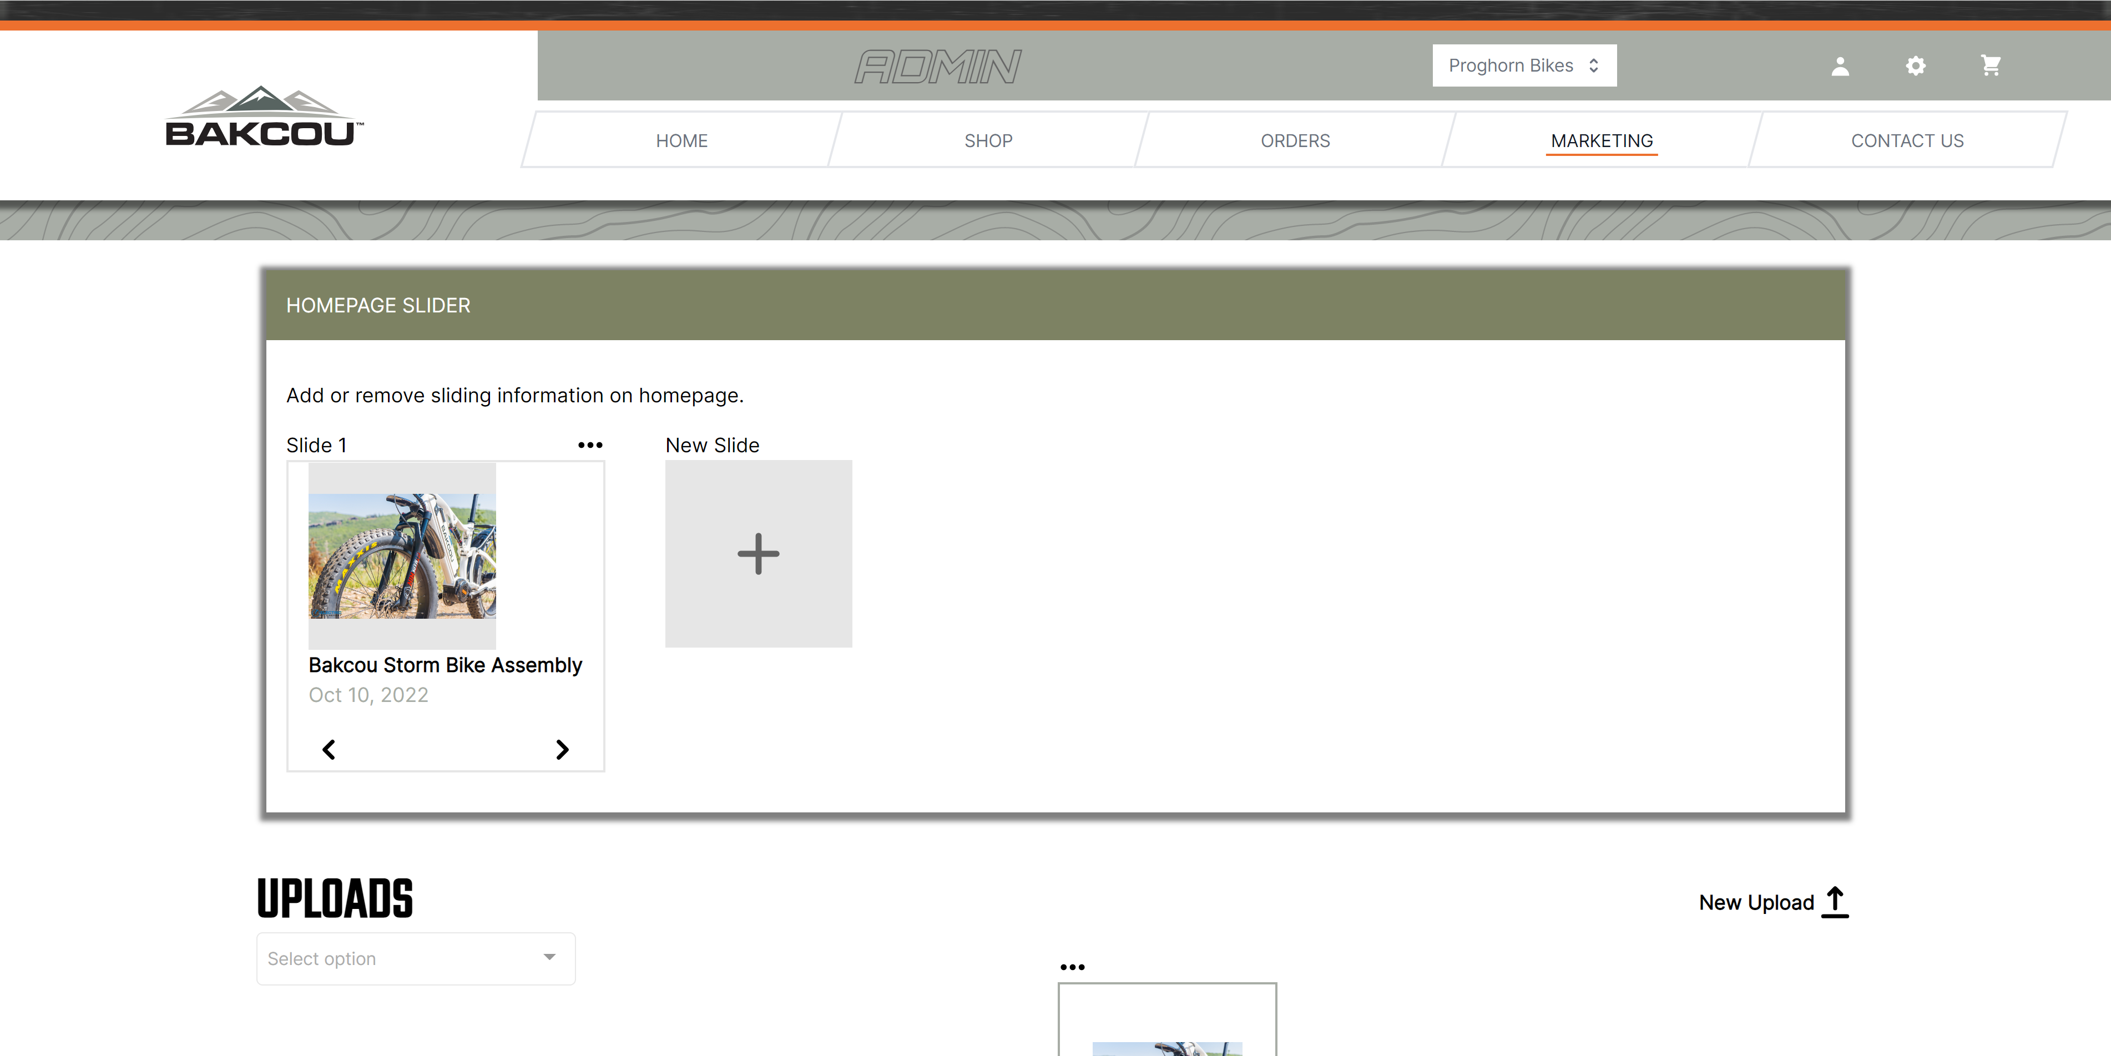Click the settings gear icon
This screenshot has height=1056, width=2111.
click(1915, 67)
